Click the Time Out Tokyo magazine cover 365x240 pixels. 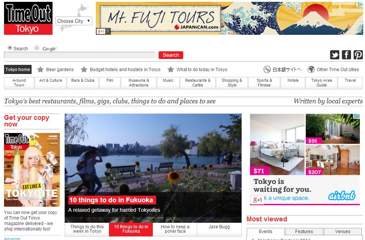(32, 170)
